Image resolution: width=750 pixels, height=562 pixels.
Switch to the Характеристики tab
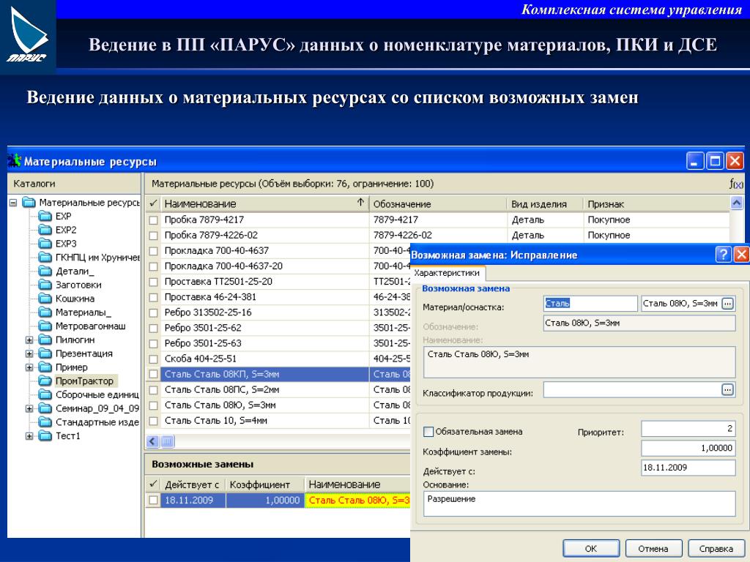(447, 273)
